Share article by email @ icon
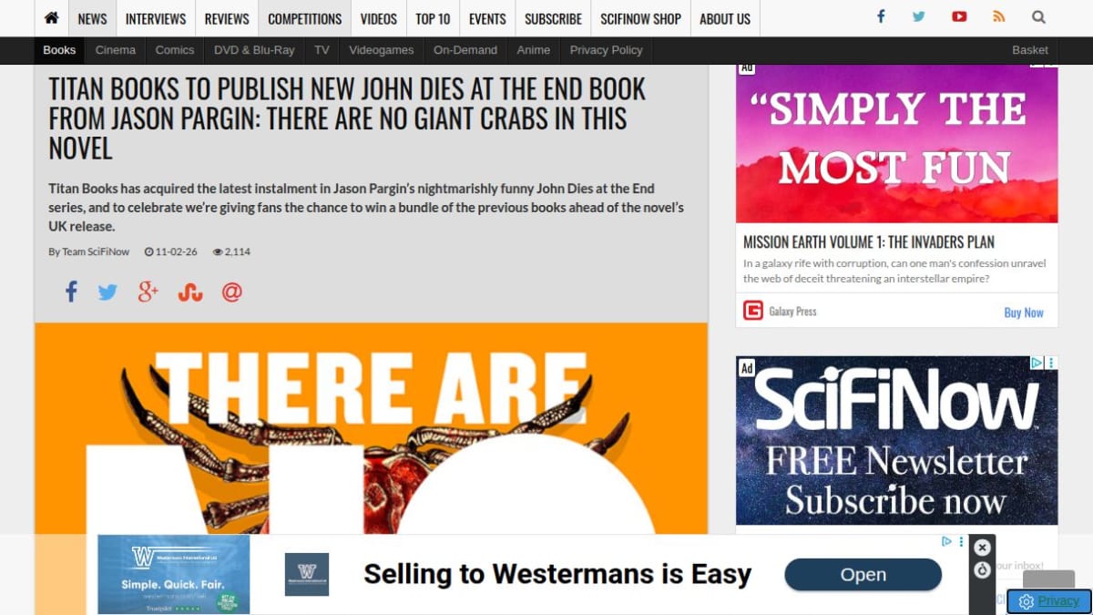1093x615 pixels. [x=232, y=292]
